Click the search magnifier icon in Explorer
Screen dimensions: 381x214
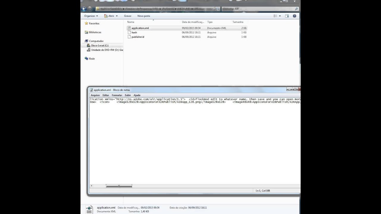296,9
